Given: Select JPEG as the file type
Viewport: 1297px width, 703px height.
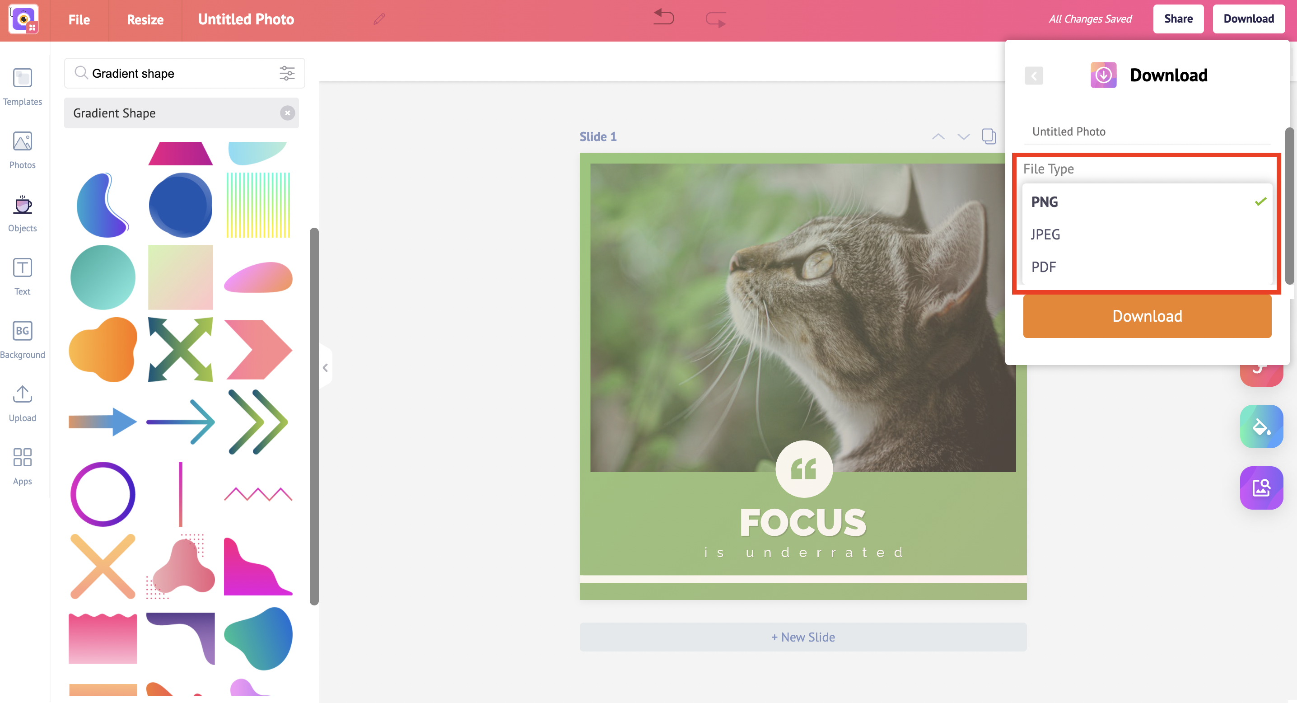Looking at the screenshot, I should (x=1046, y=234).
